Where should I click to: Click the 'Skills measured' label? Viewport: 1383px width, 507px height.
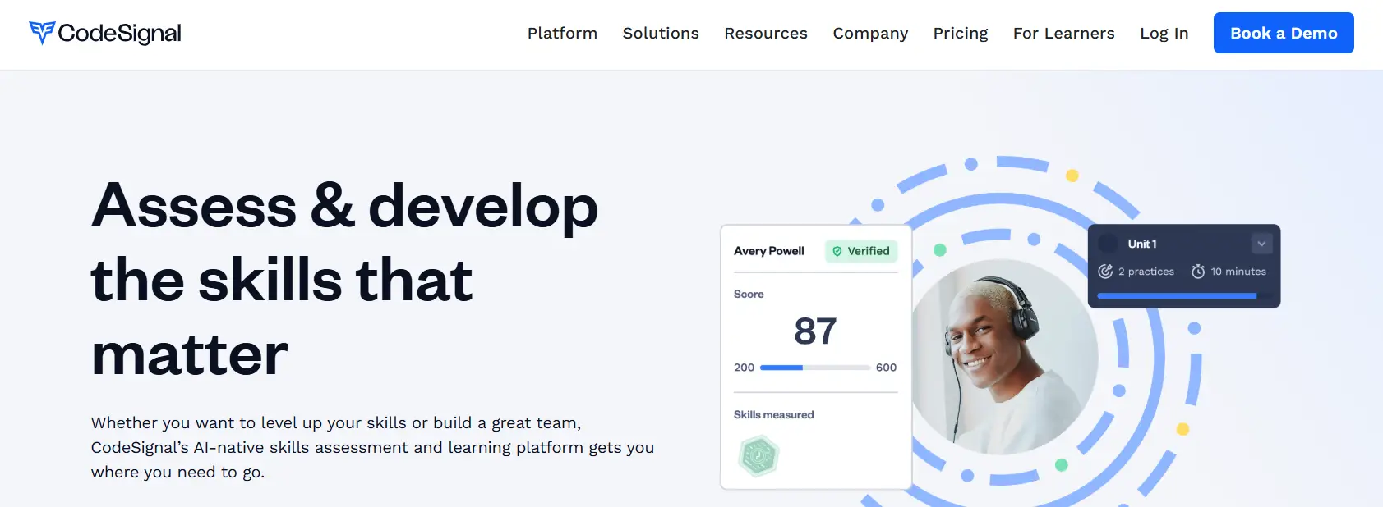point(773,415)
